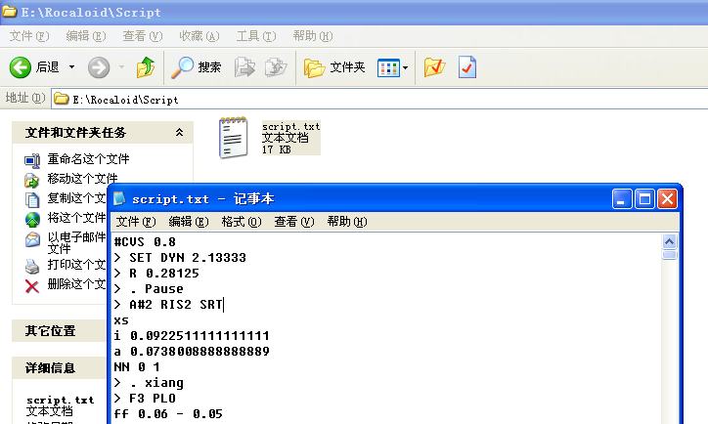The image size is (708, 424).
Task: Open Explorer 帮助(H) menu
Action: point(313,35)
